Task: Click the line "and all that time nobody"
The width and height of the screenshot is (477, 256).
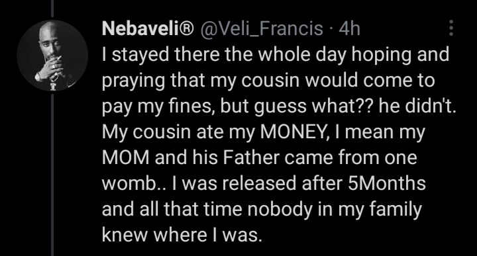Action: point(203,210)
